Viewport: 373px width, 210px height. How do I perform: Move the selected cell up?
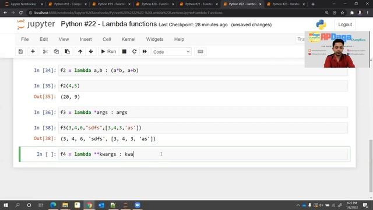point(80,52)
